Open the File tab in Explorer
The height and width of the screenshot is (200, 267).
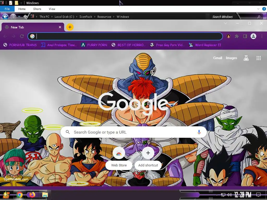coord(7,9)
